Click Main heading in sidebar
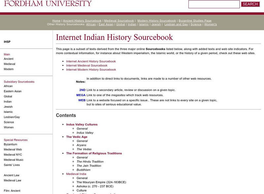Image resolution: width=264 pixels, height=194 pixels. click(7, 54)
